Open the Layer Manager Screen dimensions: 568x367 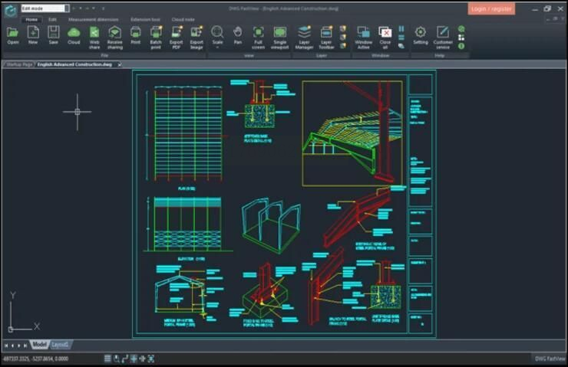click(305, 35)
